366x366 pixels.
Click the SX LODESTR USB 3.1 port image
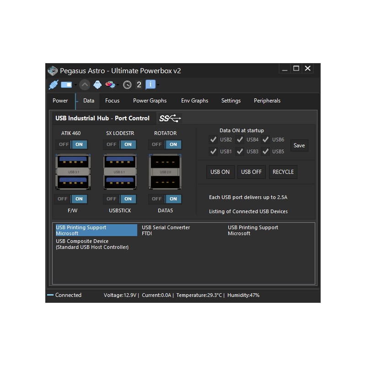point(120,172)
